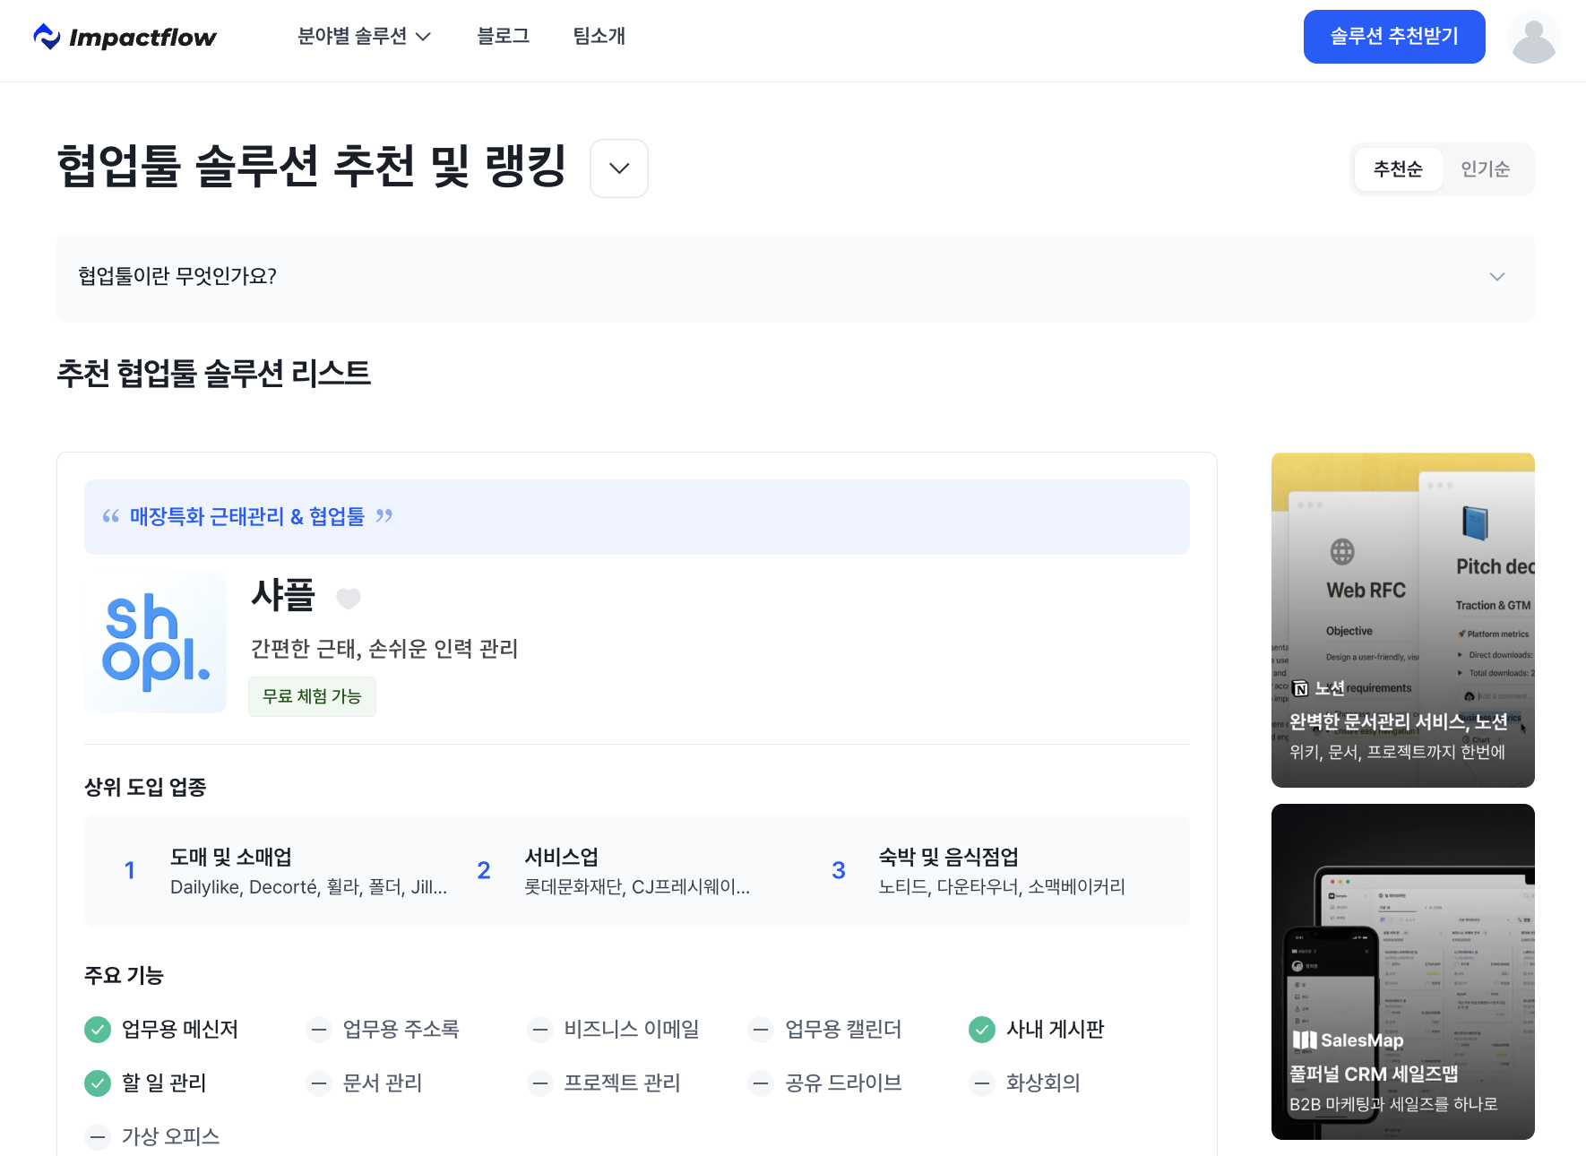This screenshot has height=1156, width=1586.
Task: Open the 팀소개 page
Action: coord(599,36)
